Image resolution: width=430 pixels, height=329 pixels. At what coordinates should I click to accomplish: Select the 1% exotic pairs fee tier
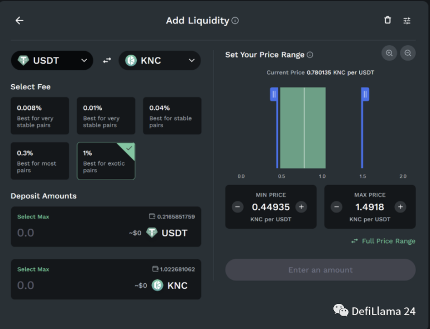tap(106, 161)
